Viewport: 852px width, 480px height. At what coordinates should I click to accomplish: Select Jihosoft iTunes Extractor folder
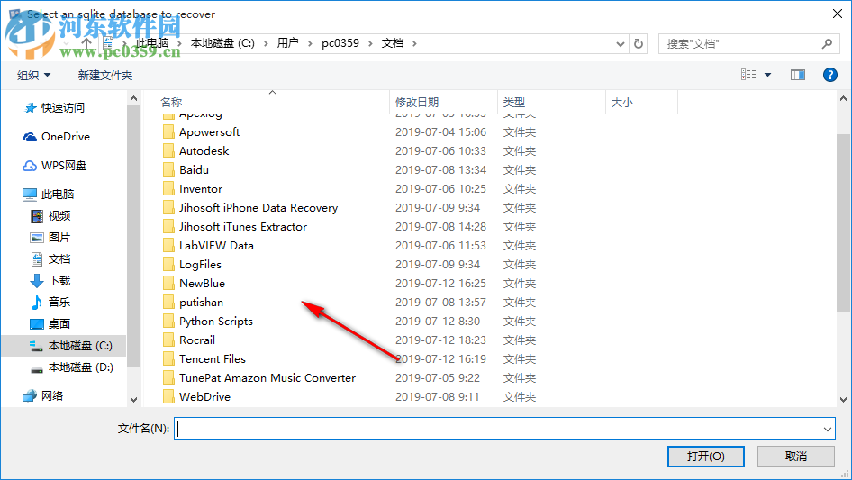[x=243, y=227]
